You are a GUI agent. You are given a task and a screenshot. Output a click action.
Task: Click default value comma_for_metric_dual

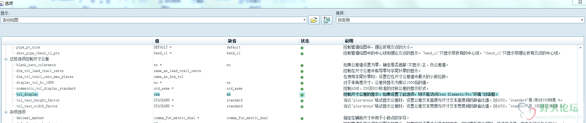pyautogui.click(x=247, y=118)
